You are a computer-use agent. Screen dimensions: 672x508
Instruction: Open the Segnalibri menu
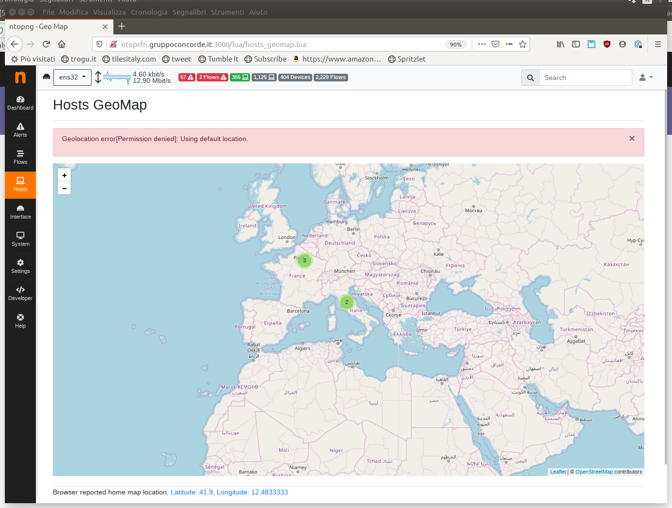[189, 12]
